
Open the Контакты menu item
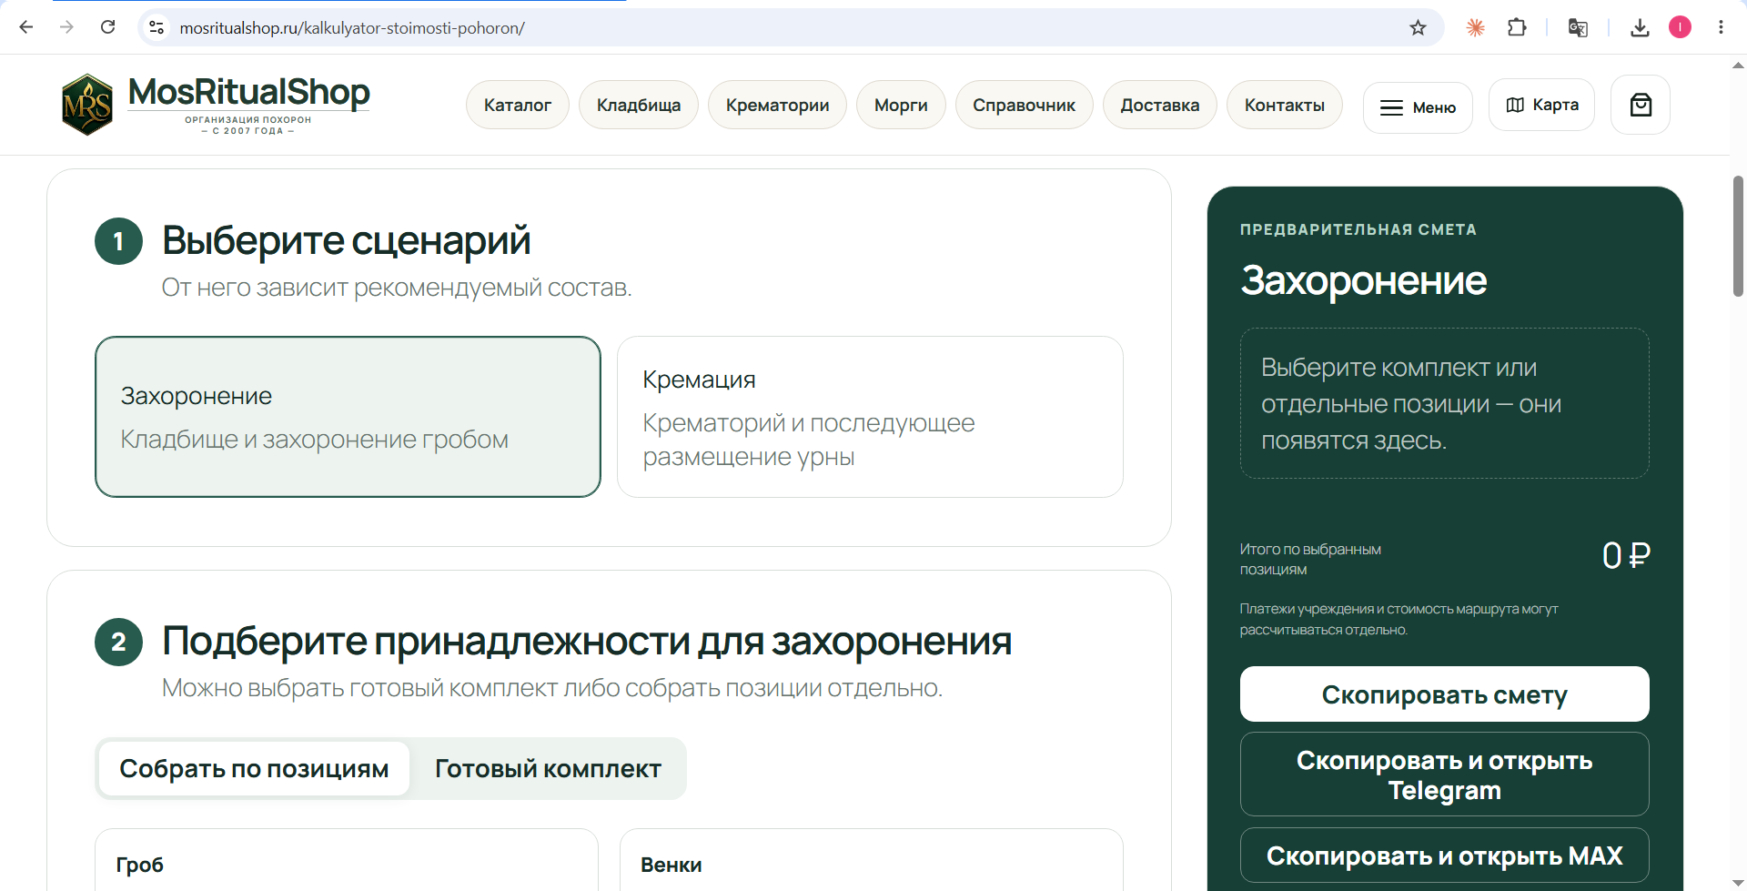pyautogui.click(x=1285, y=105)
